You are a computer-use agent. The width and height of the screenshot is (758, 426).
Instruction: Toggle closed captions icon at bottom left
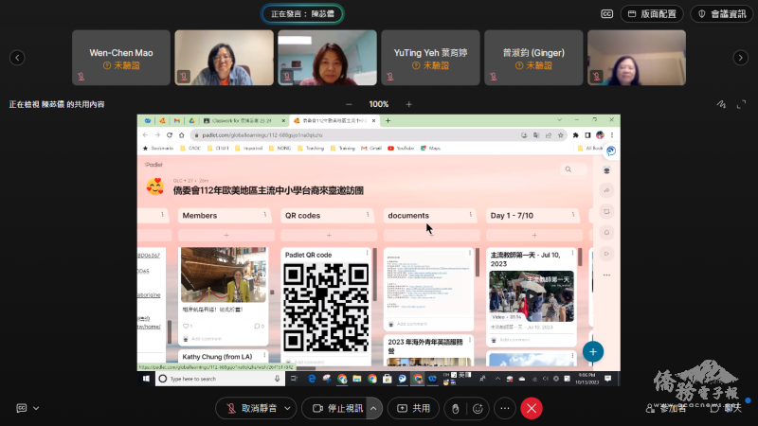pos(21,408)
